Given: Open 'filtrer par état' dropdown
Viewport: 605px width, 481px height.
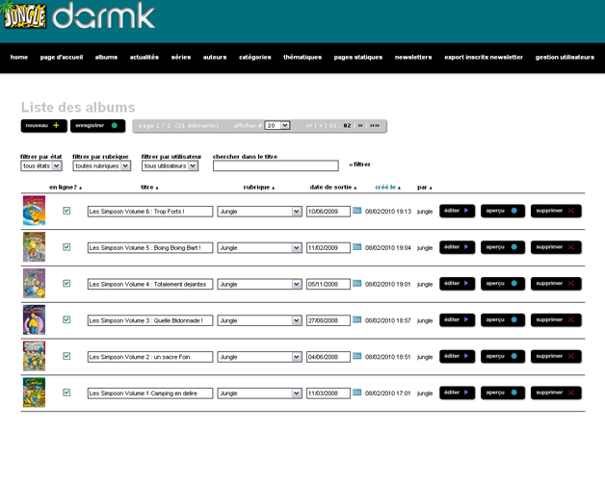Looking at the screenshot, I should [40, 165].
